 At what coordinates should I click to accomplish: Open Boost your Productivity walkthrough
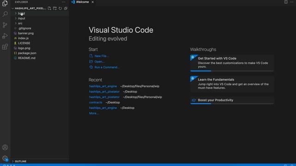232,101
